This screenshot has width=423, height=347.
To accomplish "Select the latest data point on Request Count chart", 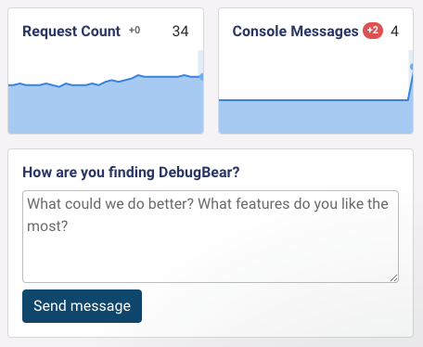I will tap(201, 77).
